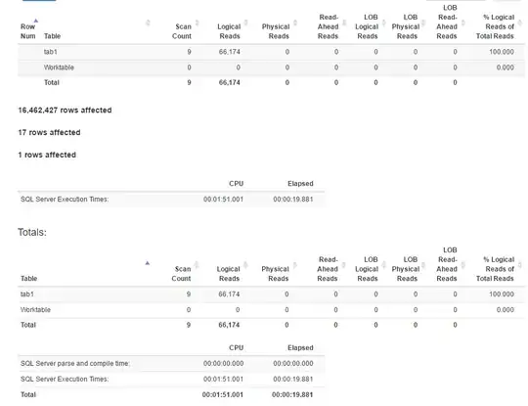Viewport: 528px width, 406px height.
Task: Sort LOB Logical Reads in Row Num table
Action: [x=383, y=23]
